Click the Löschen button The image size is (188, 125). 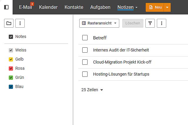click(133, 23)
